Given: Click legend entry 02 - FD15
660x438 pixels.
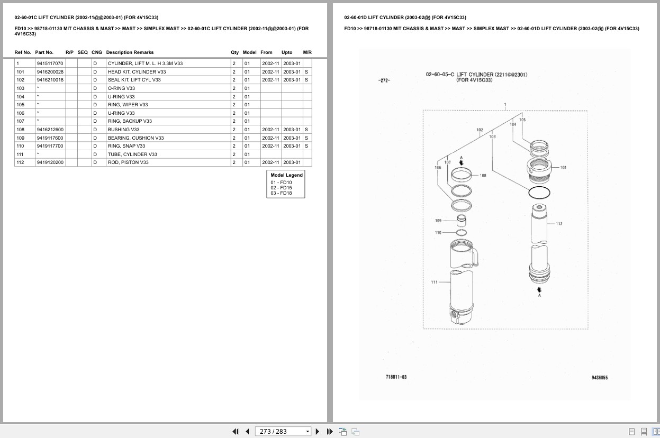Looking at the screenshot, I should pos(281,188).
